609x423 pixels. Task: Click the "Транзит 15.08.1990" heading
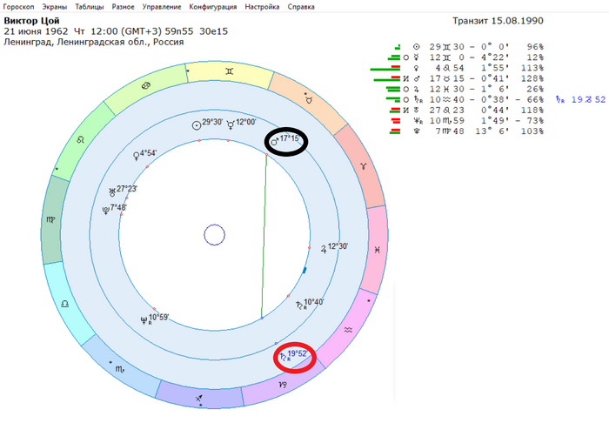[498, 21]
